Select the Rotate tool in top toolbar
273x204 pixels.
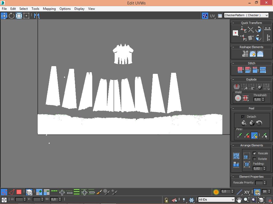coord(11,16)
